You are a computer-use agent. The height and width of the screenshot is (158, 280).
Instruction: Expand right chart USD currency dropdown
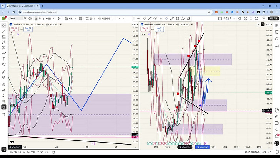click(x=269, y=24)
